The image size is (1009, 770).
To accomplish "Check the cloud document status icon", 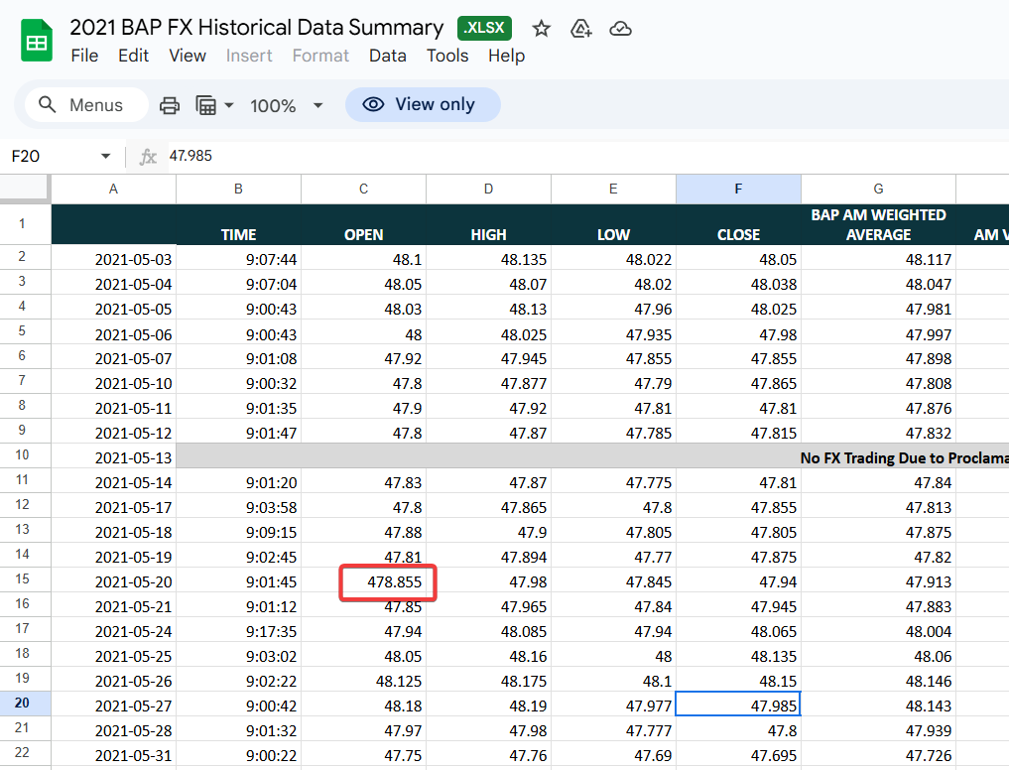I will tap(620, 29).
